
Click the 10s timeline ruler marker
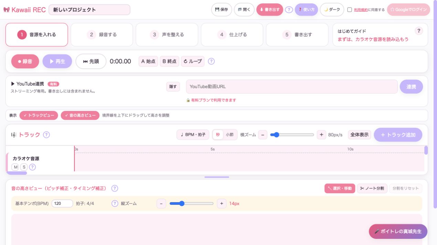[350, 149]
